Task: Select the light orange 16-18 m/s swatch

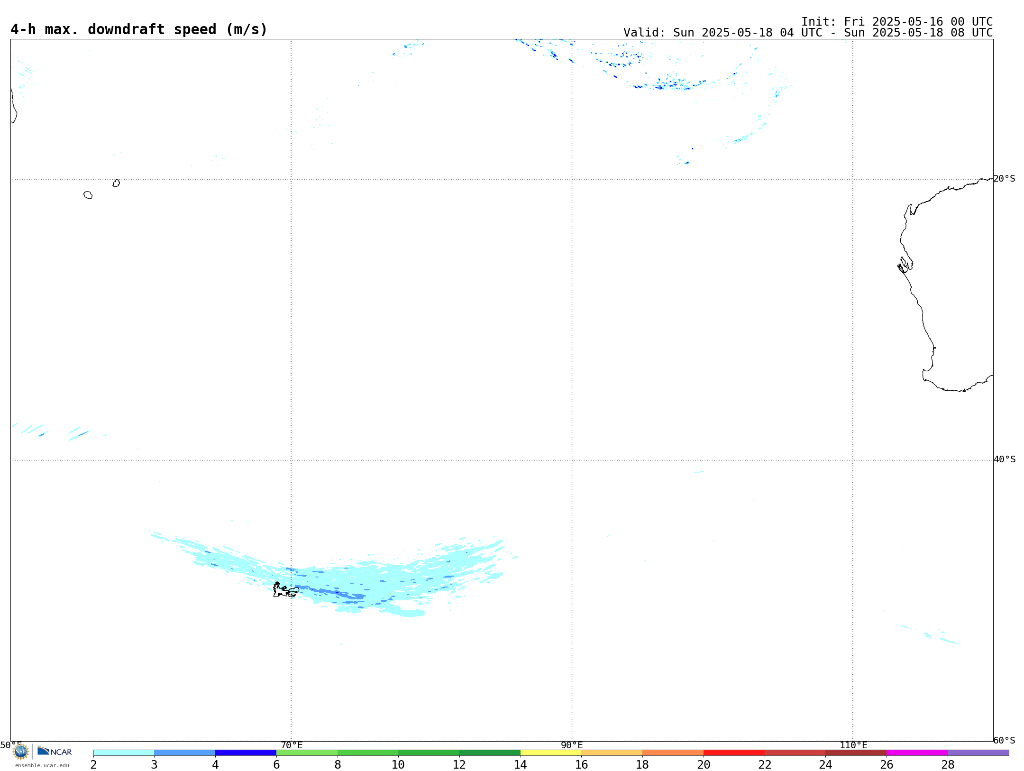Action: [612, 753]
